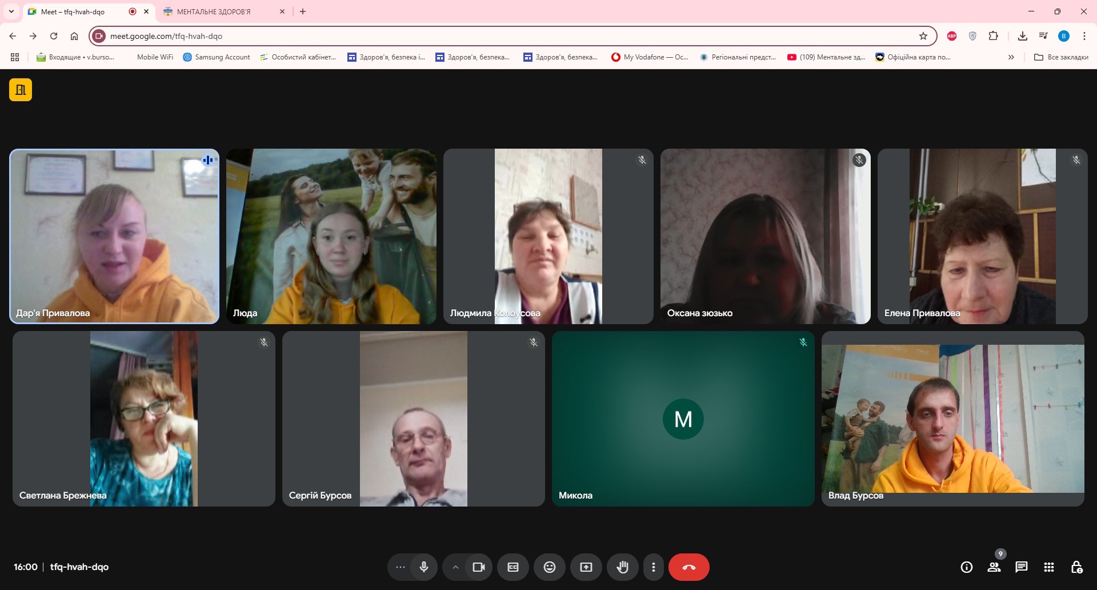Show the participants list

pyautogui.click(x=994, y=567)
